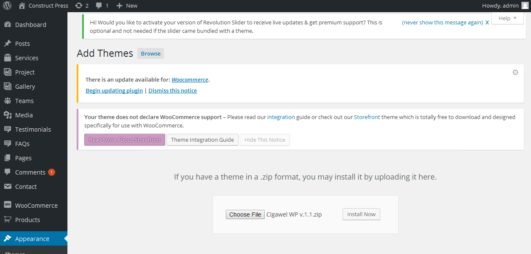Click the Media sidebar icon
Viewport: 531px width, 254px height.
8,115
